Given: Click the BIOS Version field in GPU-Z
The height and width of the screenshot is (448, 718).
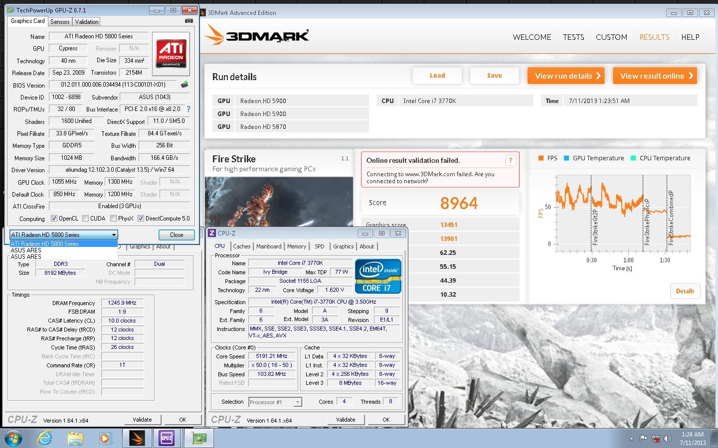Looking at the screenshot, I should [114, 85].
